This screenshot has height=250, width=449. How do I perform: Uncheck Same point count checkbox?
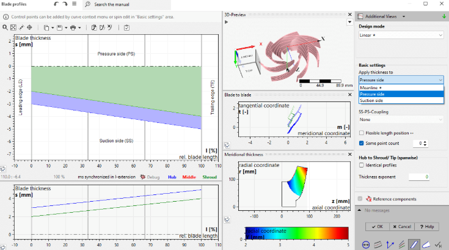click(362, 143)
